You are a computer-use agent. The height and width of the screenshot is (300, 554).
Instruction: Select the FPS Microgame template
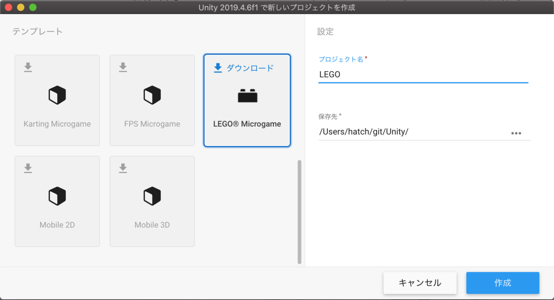pyautogui.click(x=152, y=100)
